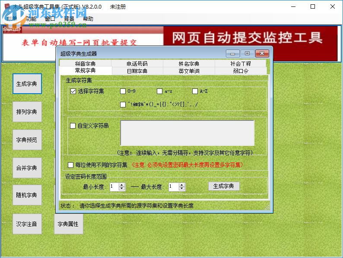Click the 生成字典 sidebar button
The height and width of the screenshot is (258, 343).
27,84
